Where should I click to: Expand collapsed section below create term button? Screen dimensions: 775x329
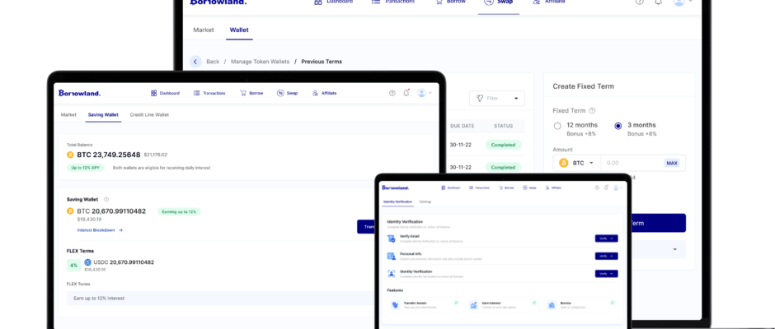coord(675,249)
